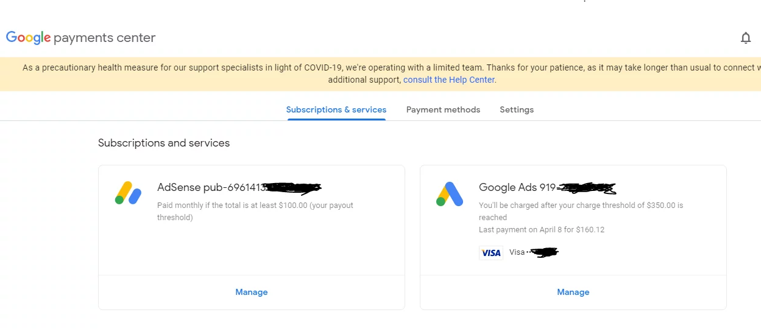Select the AdSense $100.00 payout threshold text
761x332 pixels.
tap(255, 211)
